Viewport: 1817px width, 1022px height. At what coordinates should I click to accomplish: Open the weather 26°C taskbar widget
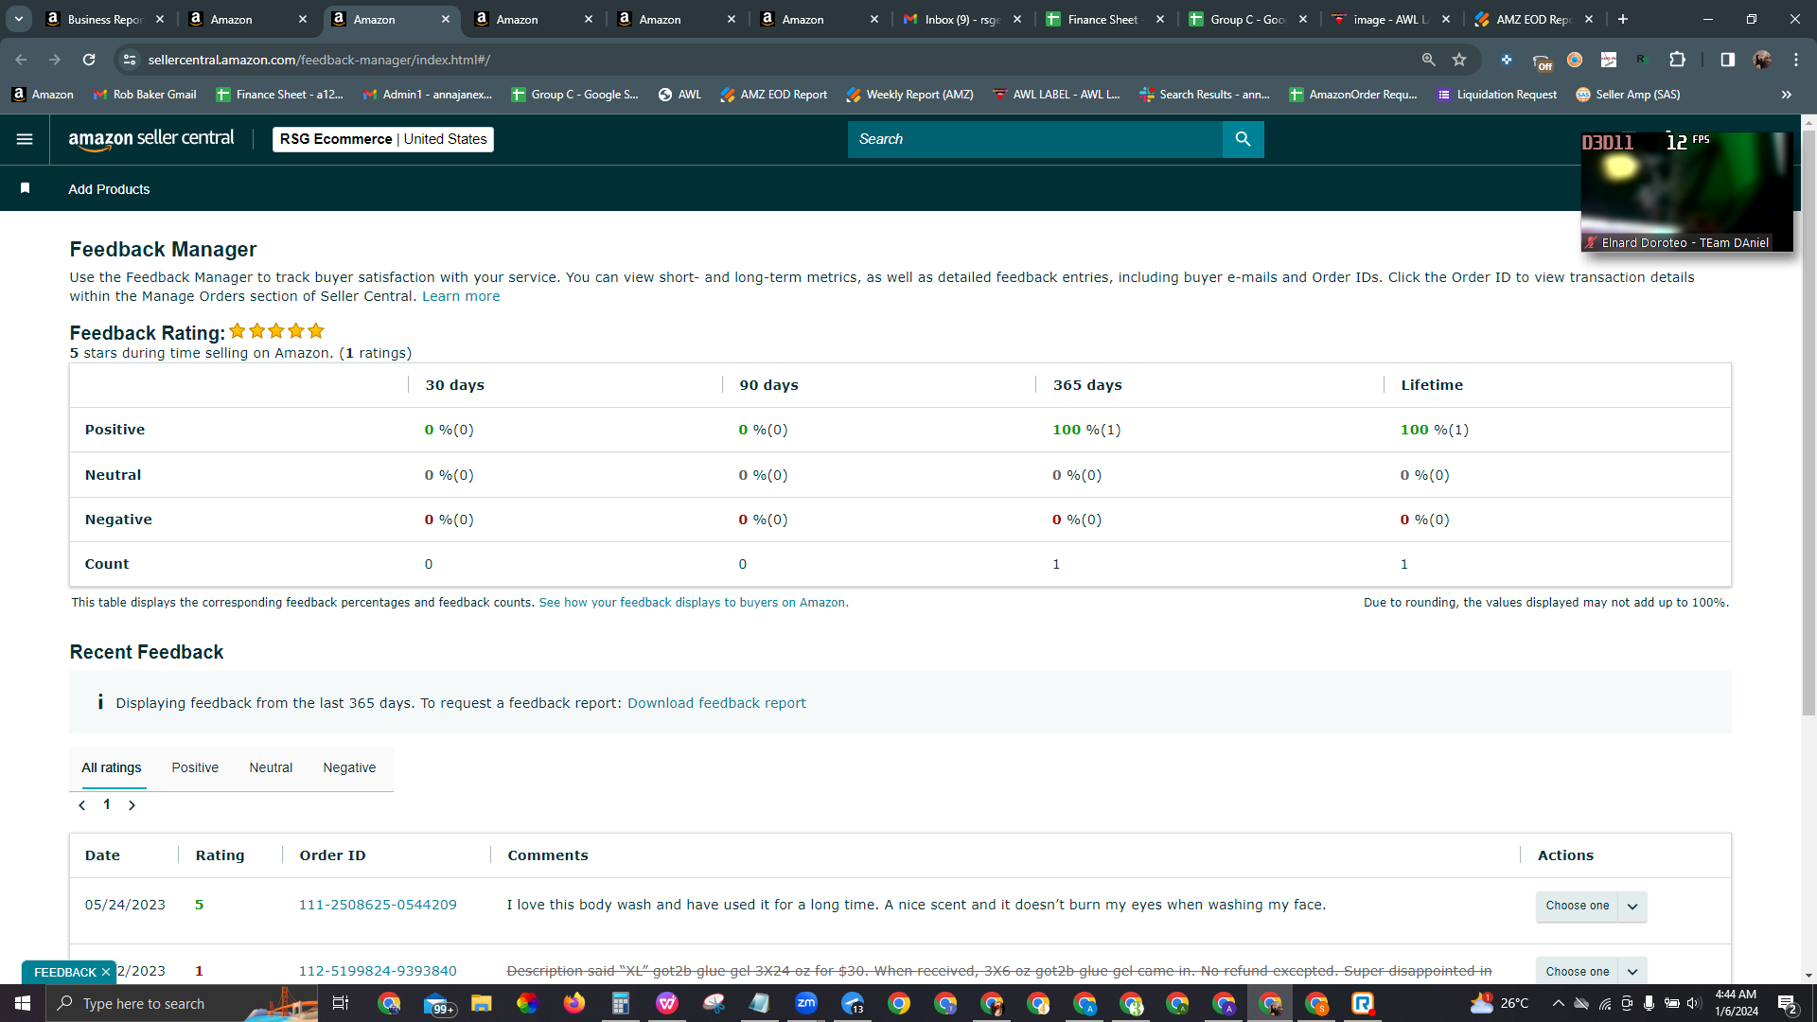(x=1499, y=1003)
